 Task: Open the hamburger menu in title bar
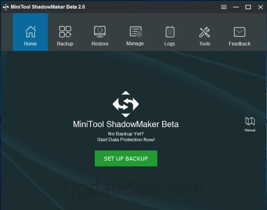click(x=224, y=7)
